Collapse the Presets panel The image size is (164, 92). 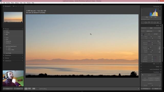tap(4, 29)
